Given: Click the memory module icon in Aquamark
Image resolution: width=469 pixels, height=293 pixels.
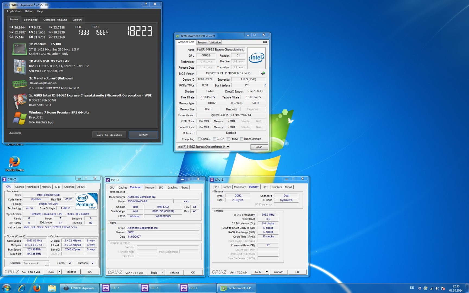Looking at the screenshot, I should point(19,84).
